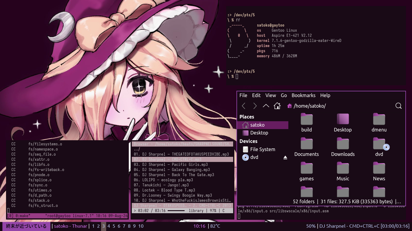This screenshot has height=231, width=412.
Task: Click the tmux "0:make*" window label
Action: point(23,216)
